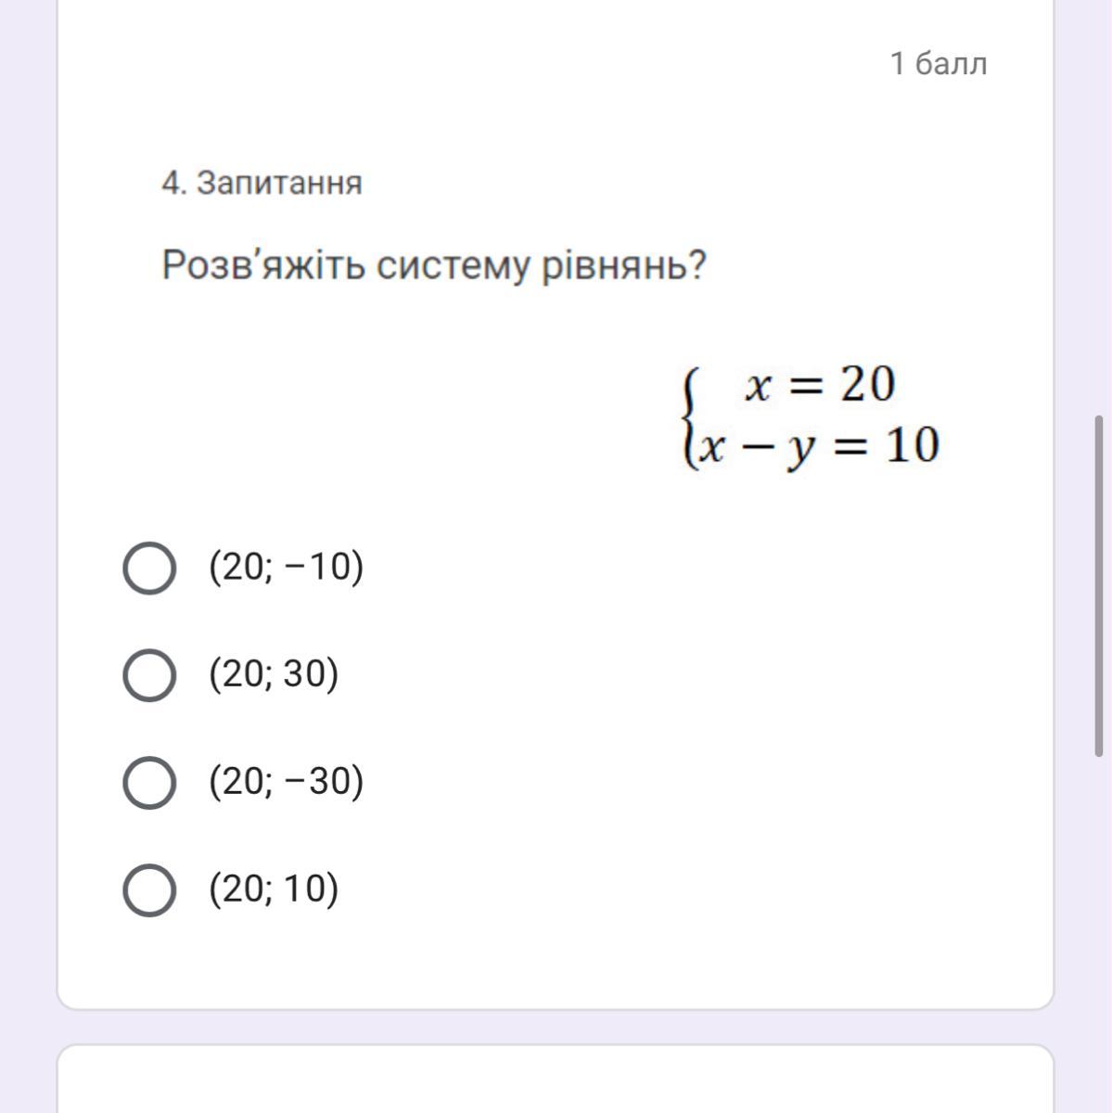This screenshot has width=1112, height=1113.
Task: Mark the (20; −30) radio circle
Action: (149, 782)
